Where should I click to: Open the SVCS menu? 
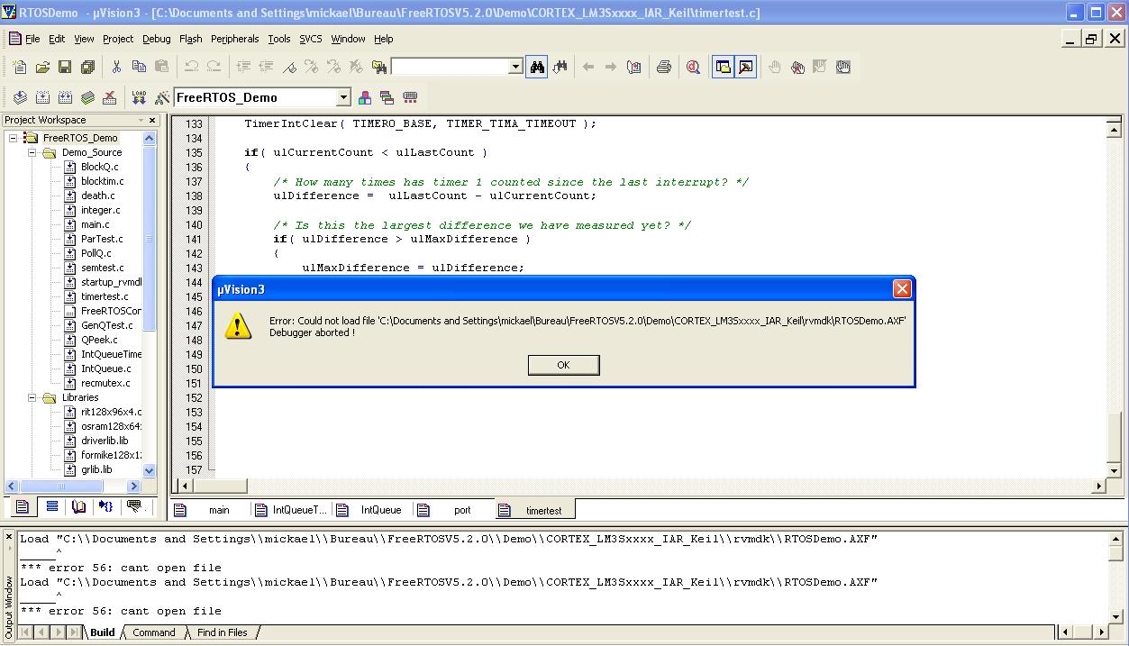tap(311, 39)
